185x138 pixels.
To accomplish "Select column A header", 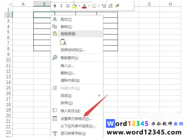I will 23,4.
